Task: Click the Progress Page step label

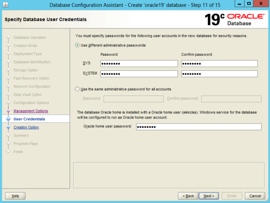Action: 26,144
